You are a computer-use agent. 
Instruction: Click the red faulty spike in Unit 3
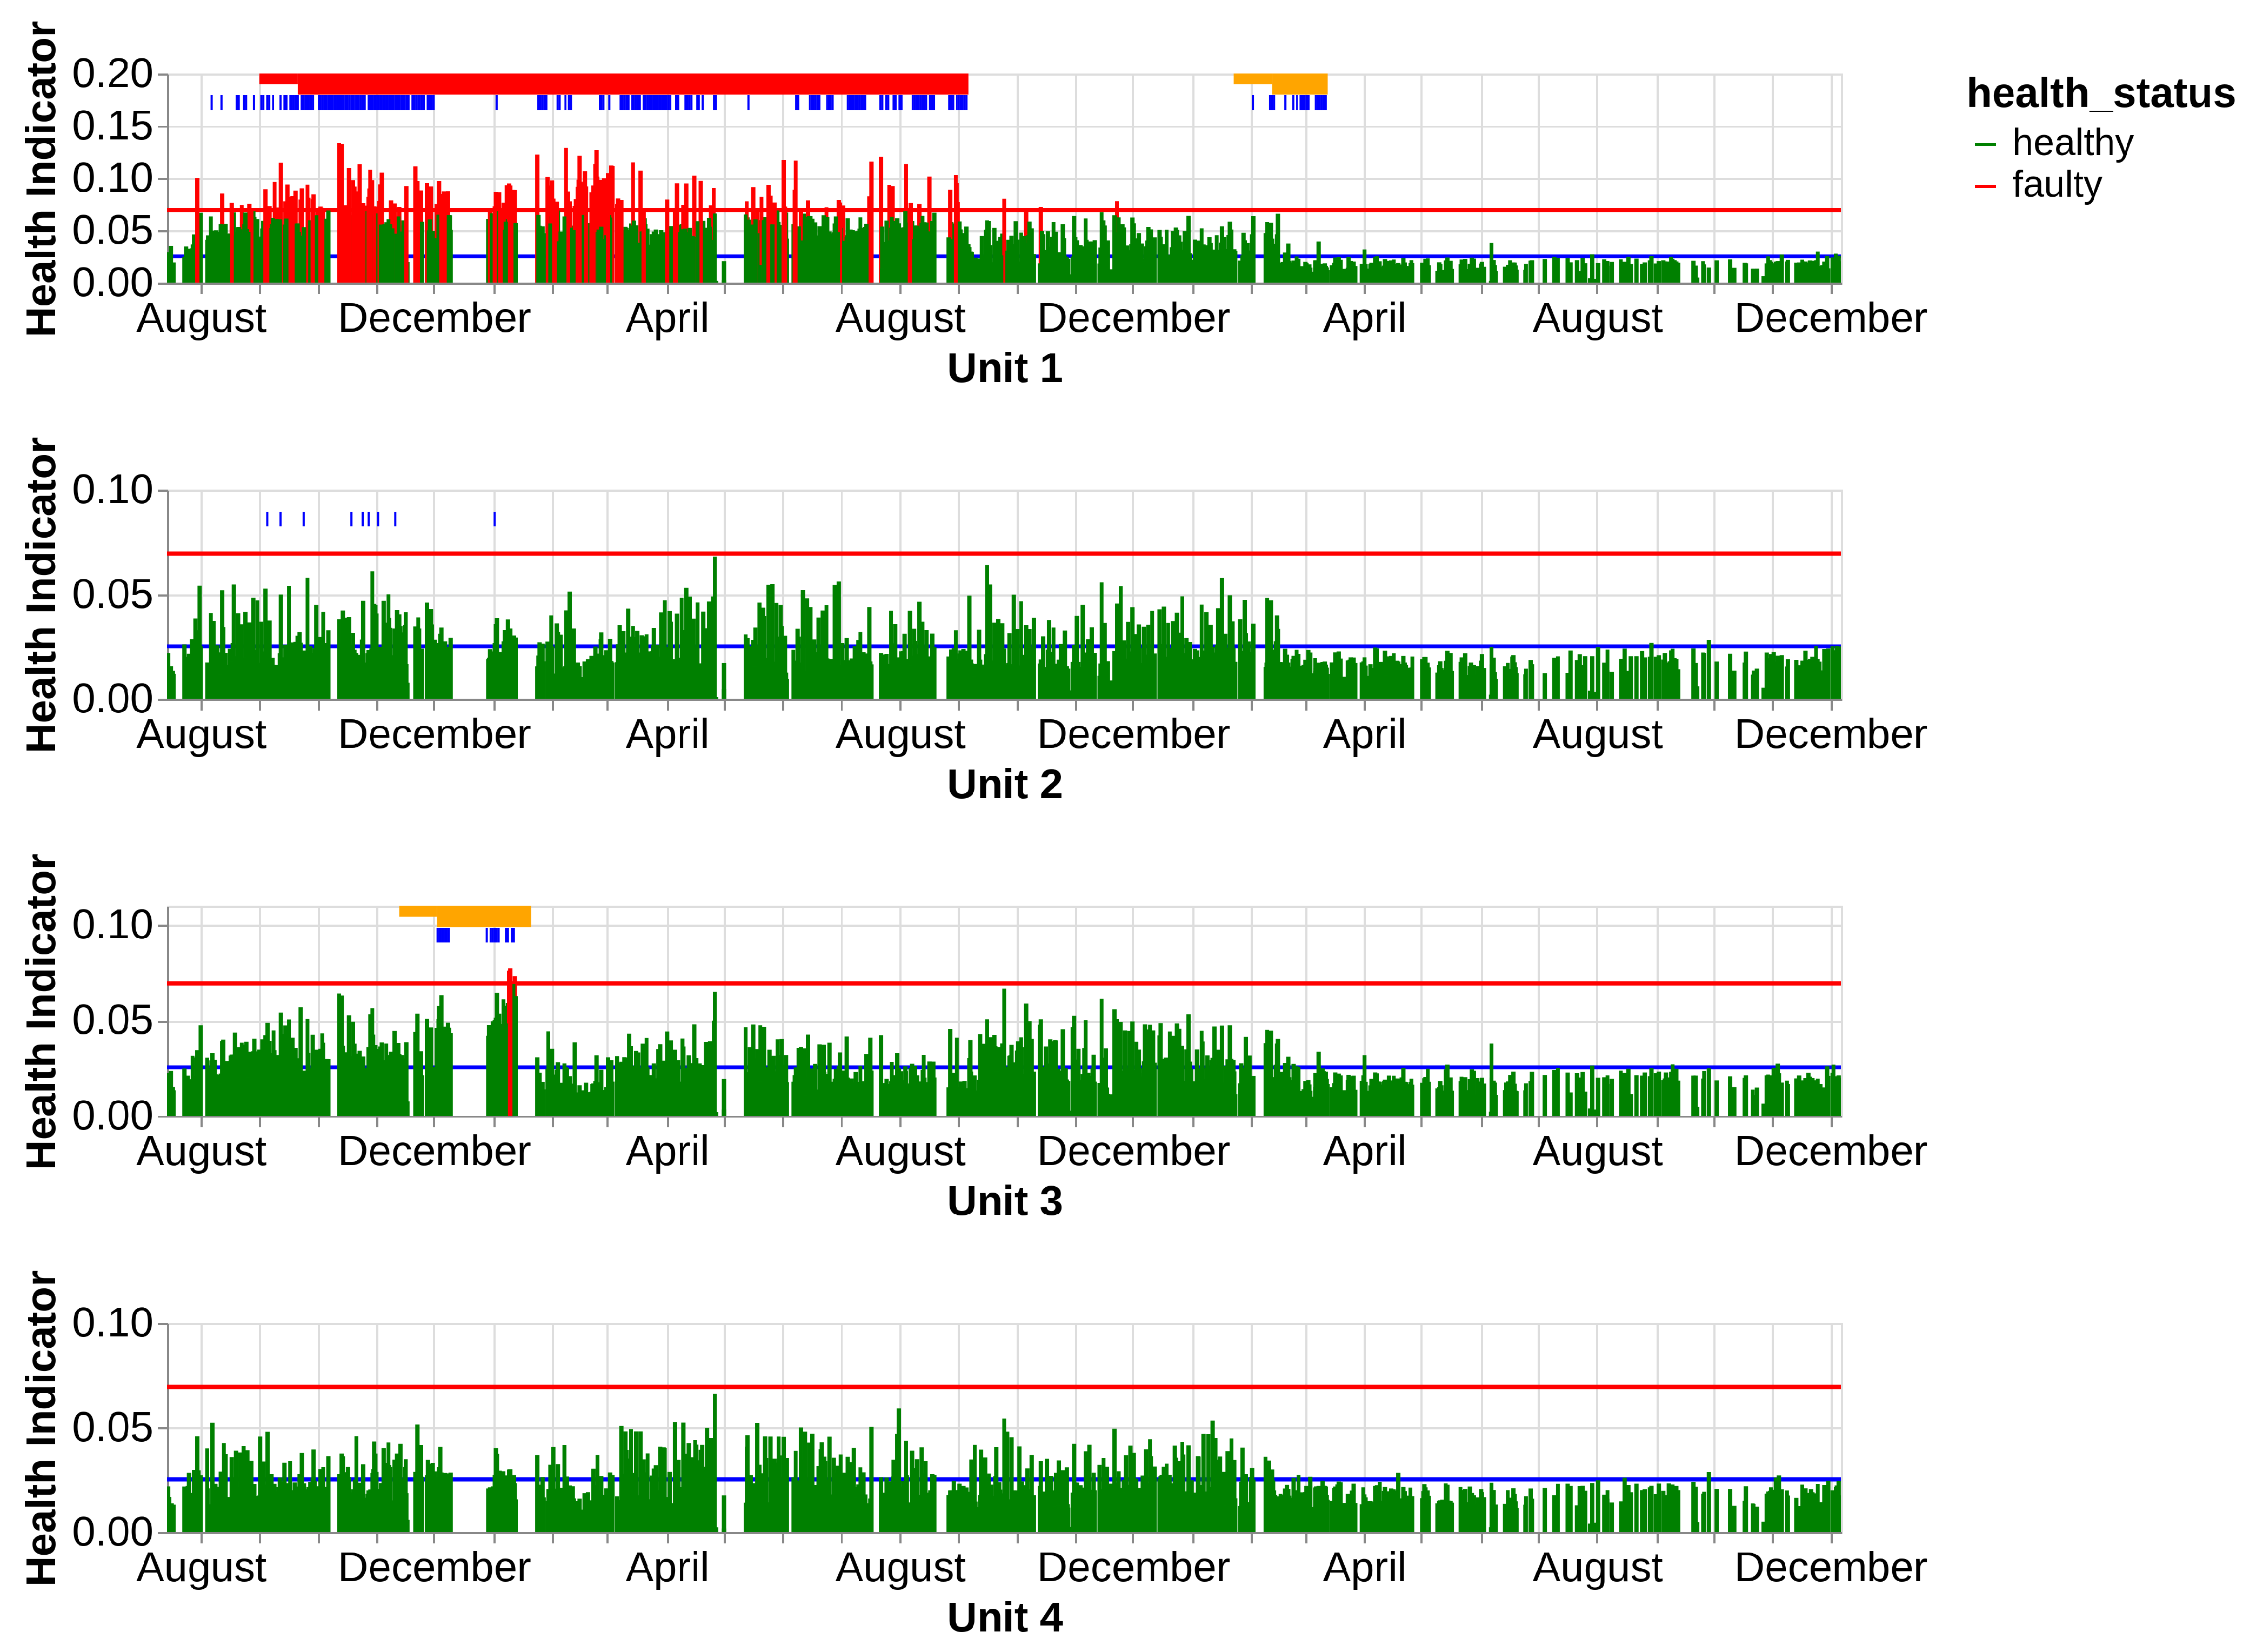[510, 1040]
